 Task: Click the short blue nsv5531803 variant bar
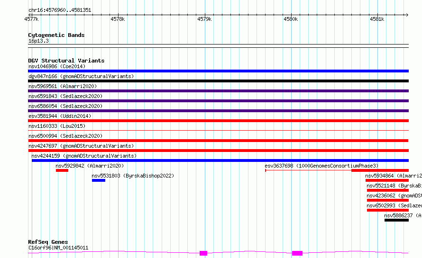tap(99, 180)
